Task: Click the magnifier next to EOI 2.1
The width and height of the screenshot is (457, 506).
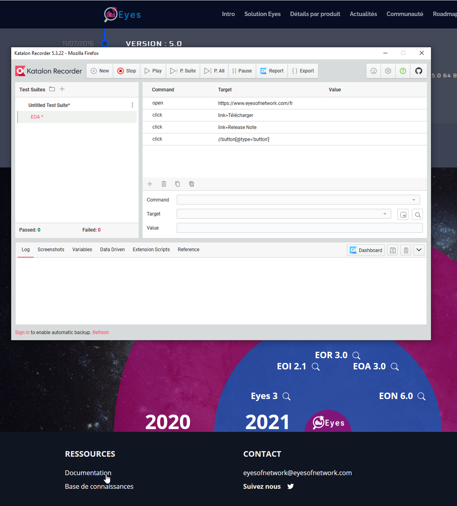Action: (x=316, y=367)
